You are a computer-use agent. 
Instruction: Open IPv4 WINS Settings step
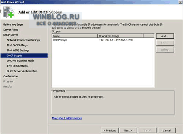click(18, 50)
